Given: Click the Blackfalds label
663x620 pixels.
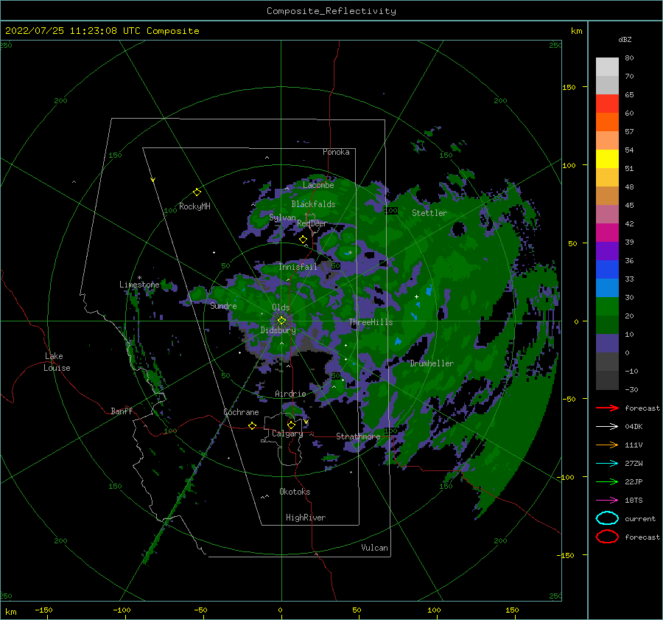Looking at the screenshot, I should (x=313, y=204).
